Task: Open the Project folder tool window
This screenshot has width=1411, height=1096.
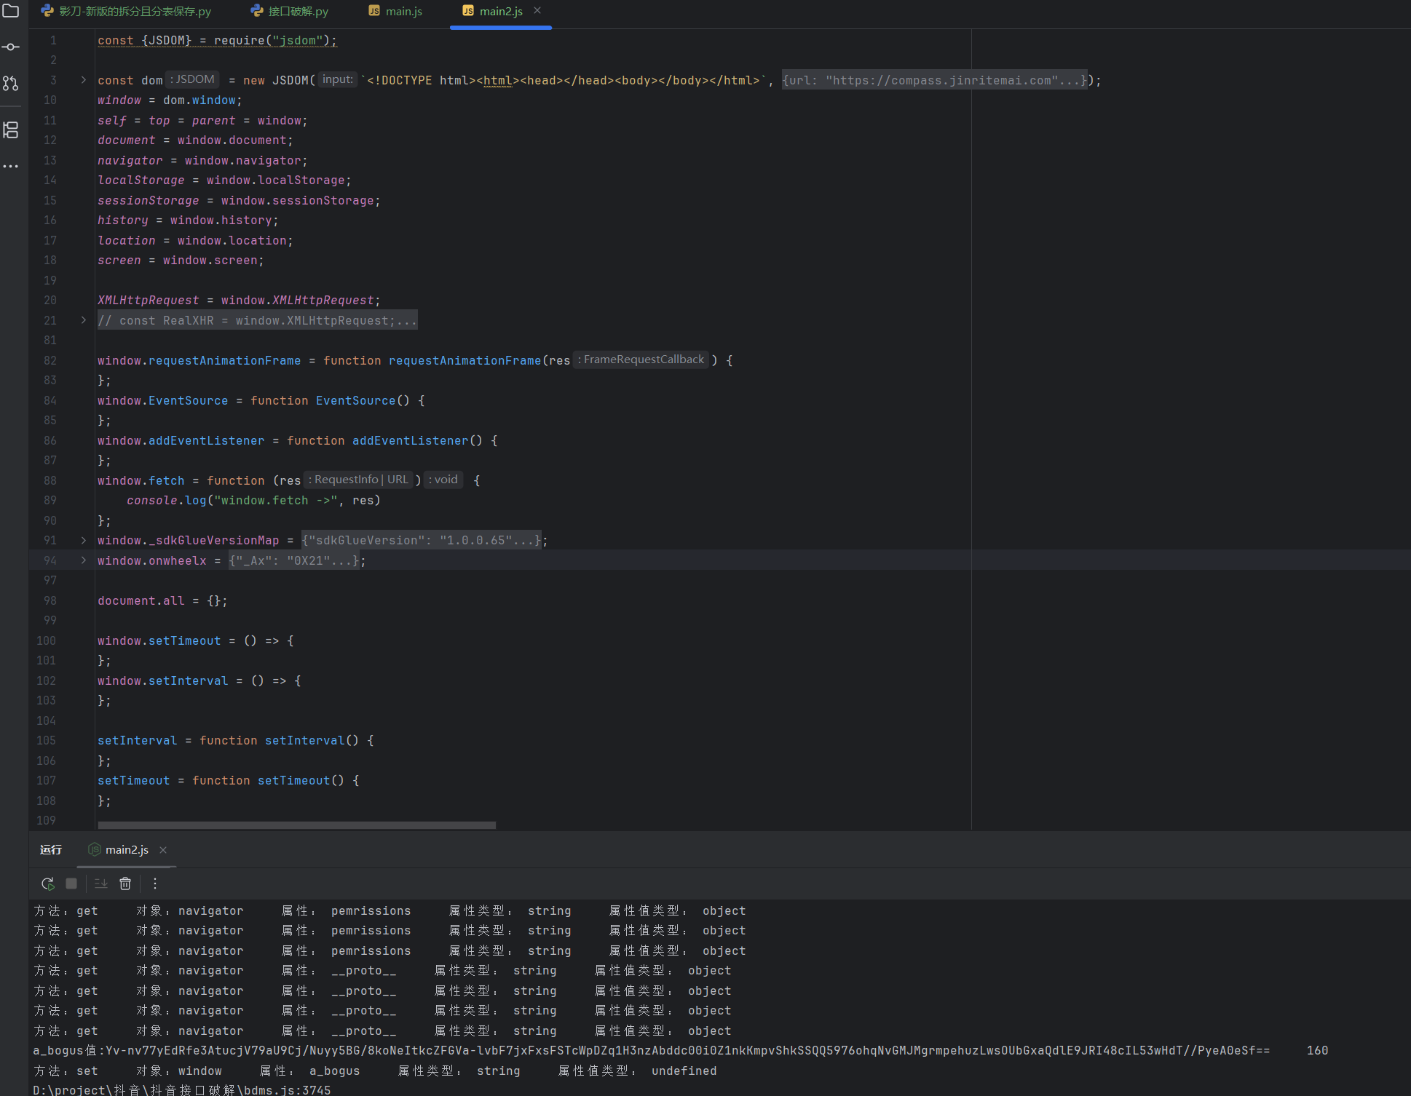Action: pyautogui.click(x=11, y=11)
